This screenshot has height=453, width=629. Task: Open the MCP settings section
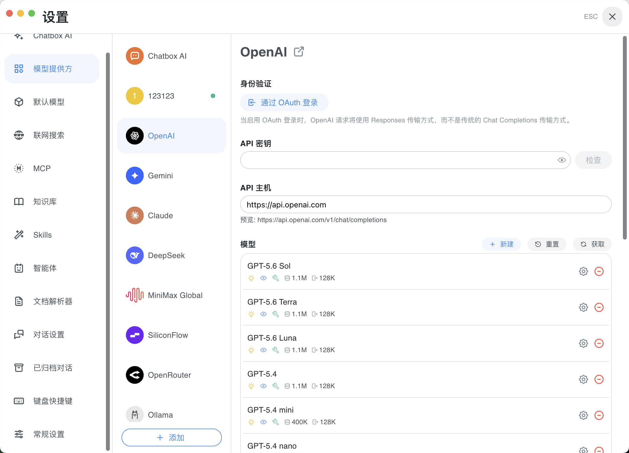[x=52, y=168]
